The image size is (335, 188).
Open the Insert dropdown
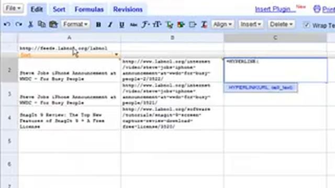pos(251,25)
